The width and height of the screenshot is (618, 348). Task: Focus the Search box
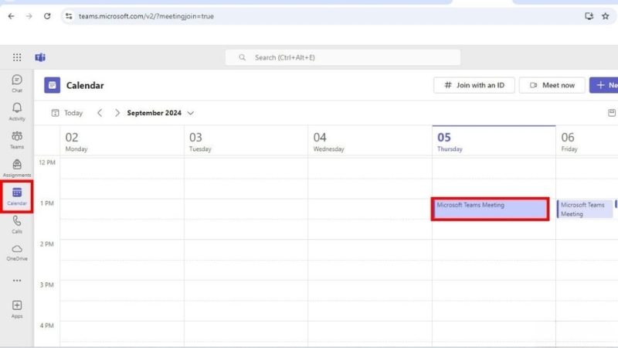pos(342,57)
